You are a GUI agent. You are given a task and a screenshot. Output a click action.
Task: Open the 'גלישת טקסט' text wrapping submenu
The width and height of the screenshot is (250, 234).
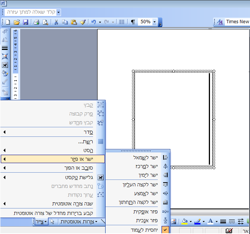[x=53, y=178]
